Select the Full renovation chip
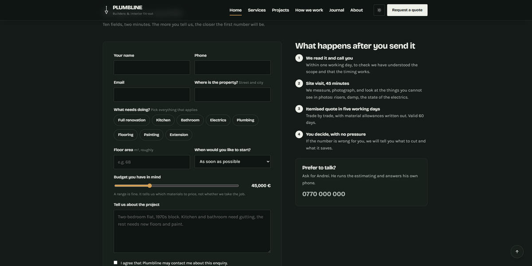The height and width of the screenshot is (266, 532). tap(132, 120)
